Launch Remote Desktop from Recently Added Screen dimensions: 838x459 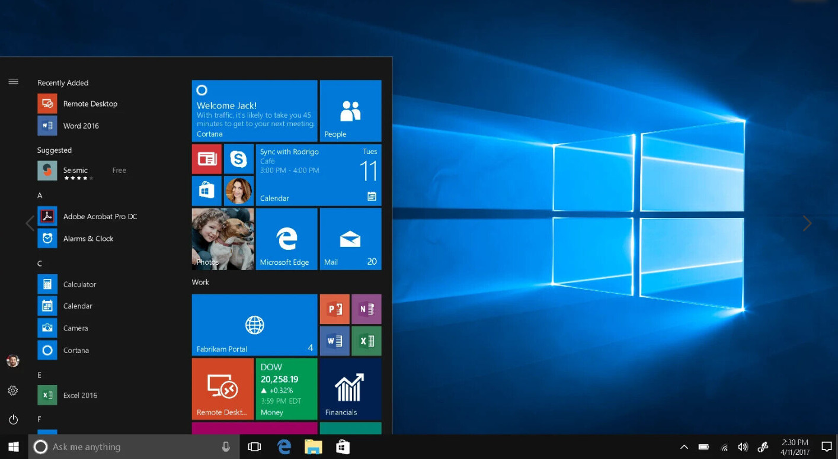coord(78,104)
